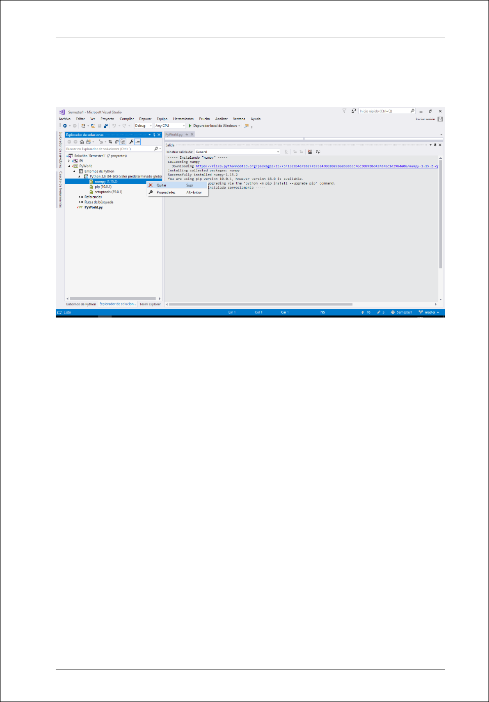Screen dimensions: 489x702
Task: Click the search magnifier in Solution Explorer
Action: [156, 149]
